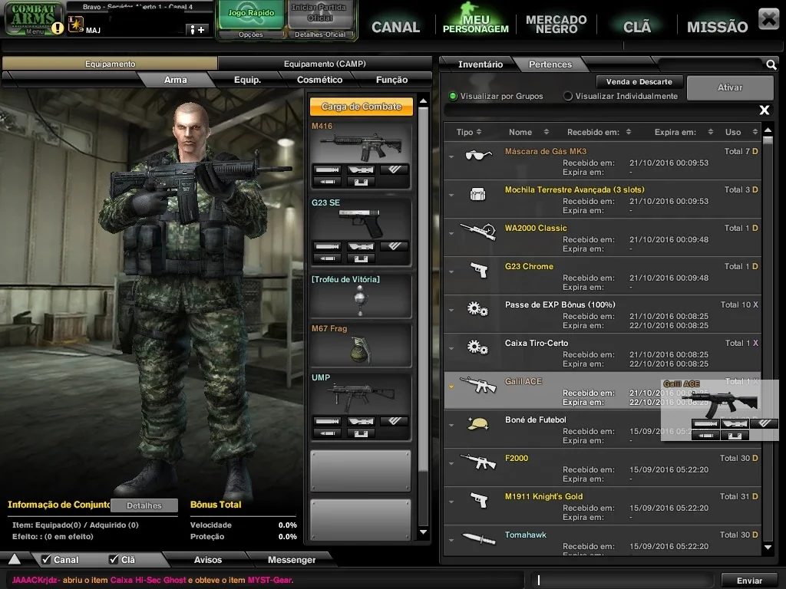
Task: Toggle the Canal chat checkbox
Action: [x=46, y=559]
